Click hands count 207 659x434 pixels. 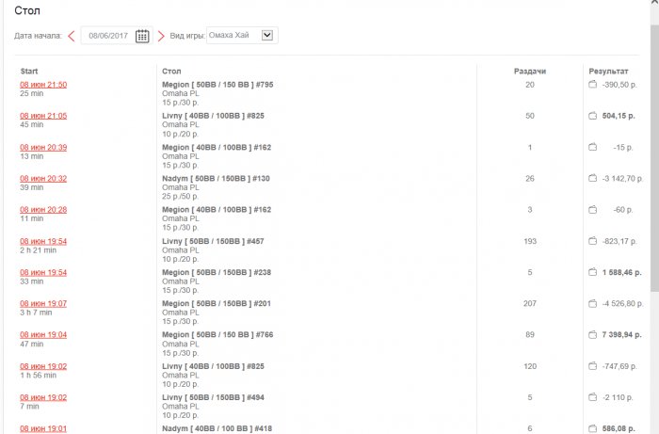[530, 303]
